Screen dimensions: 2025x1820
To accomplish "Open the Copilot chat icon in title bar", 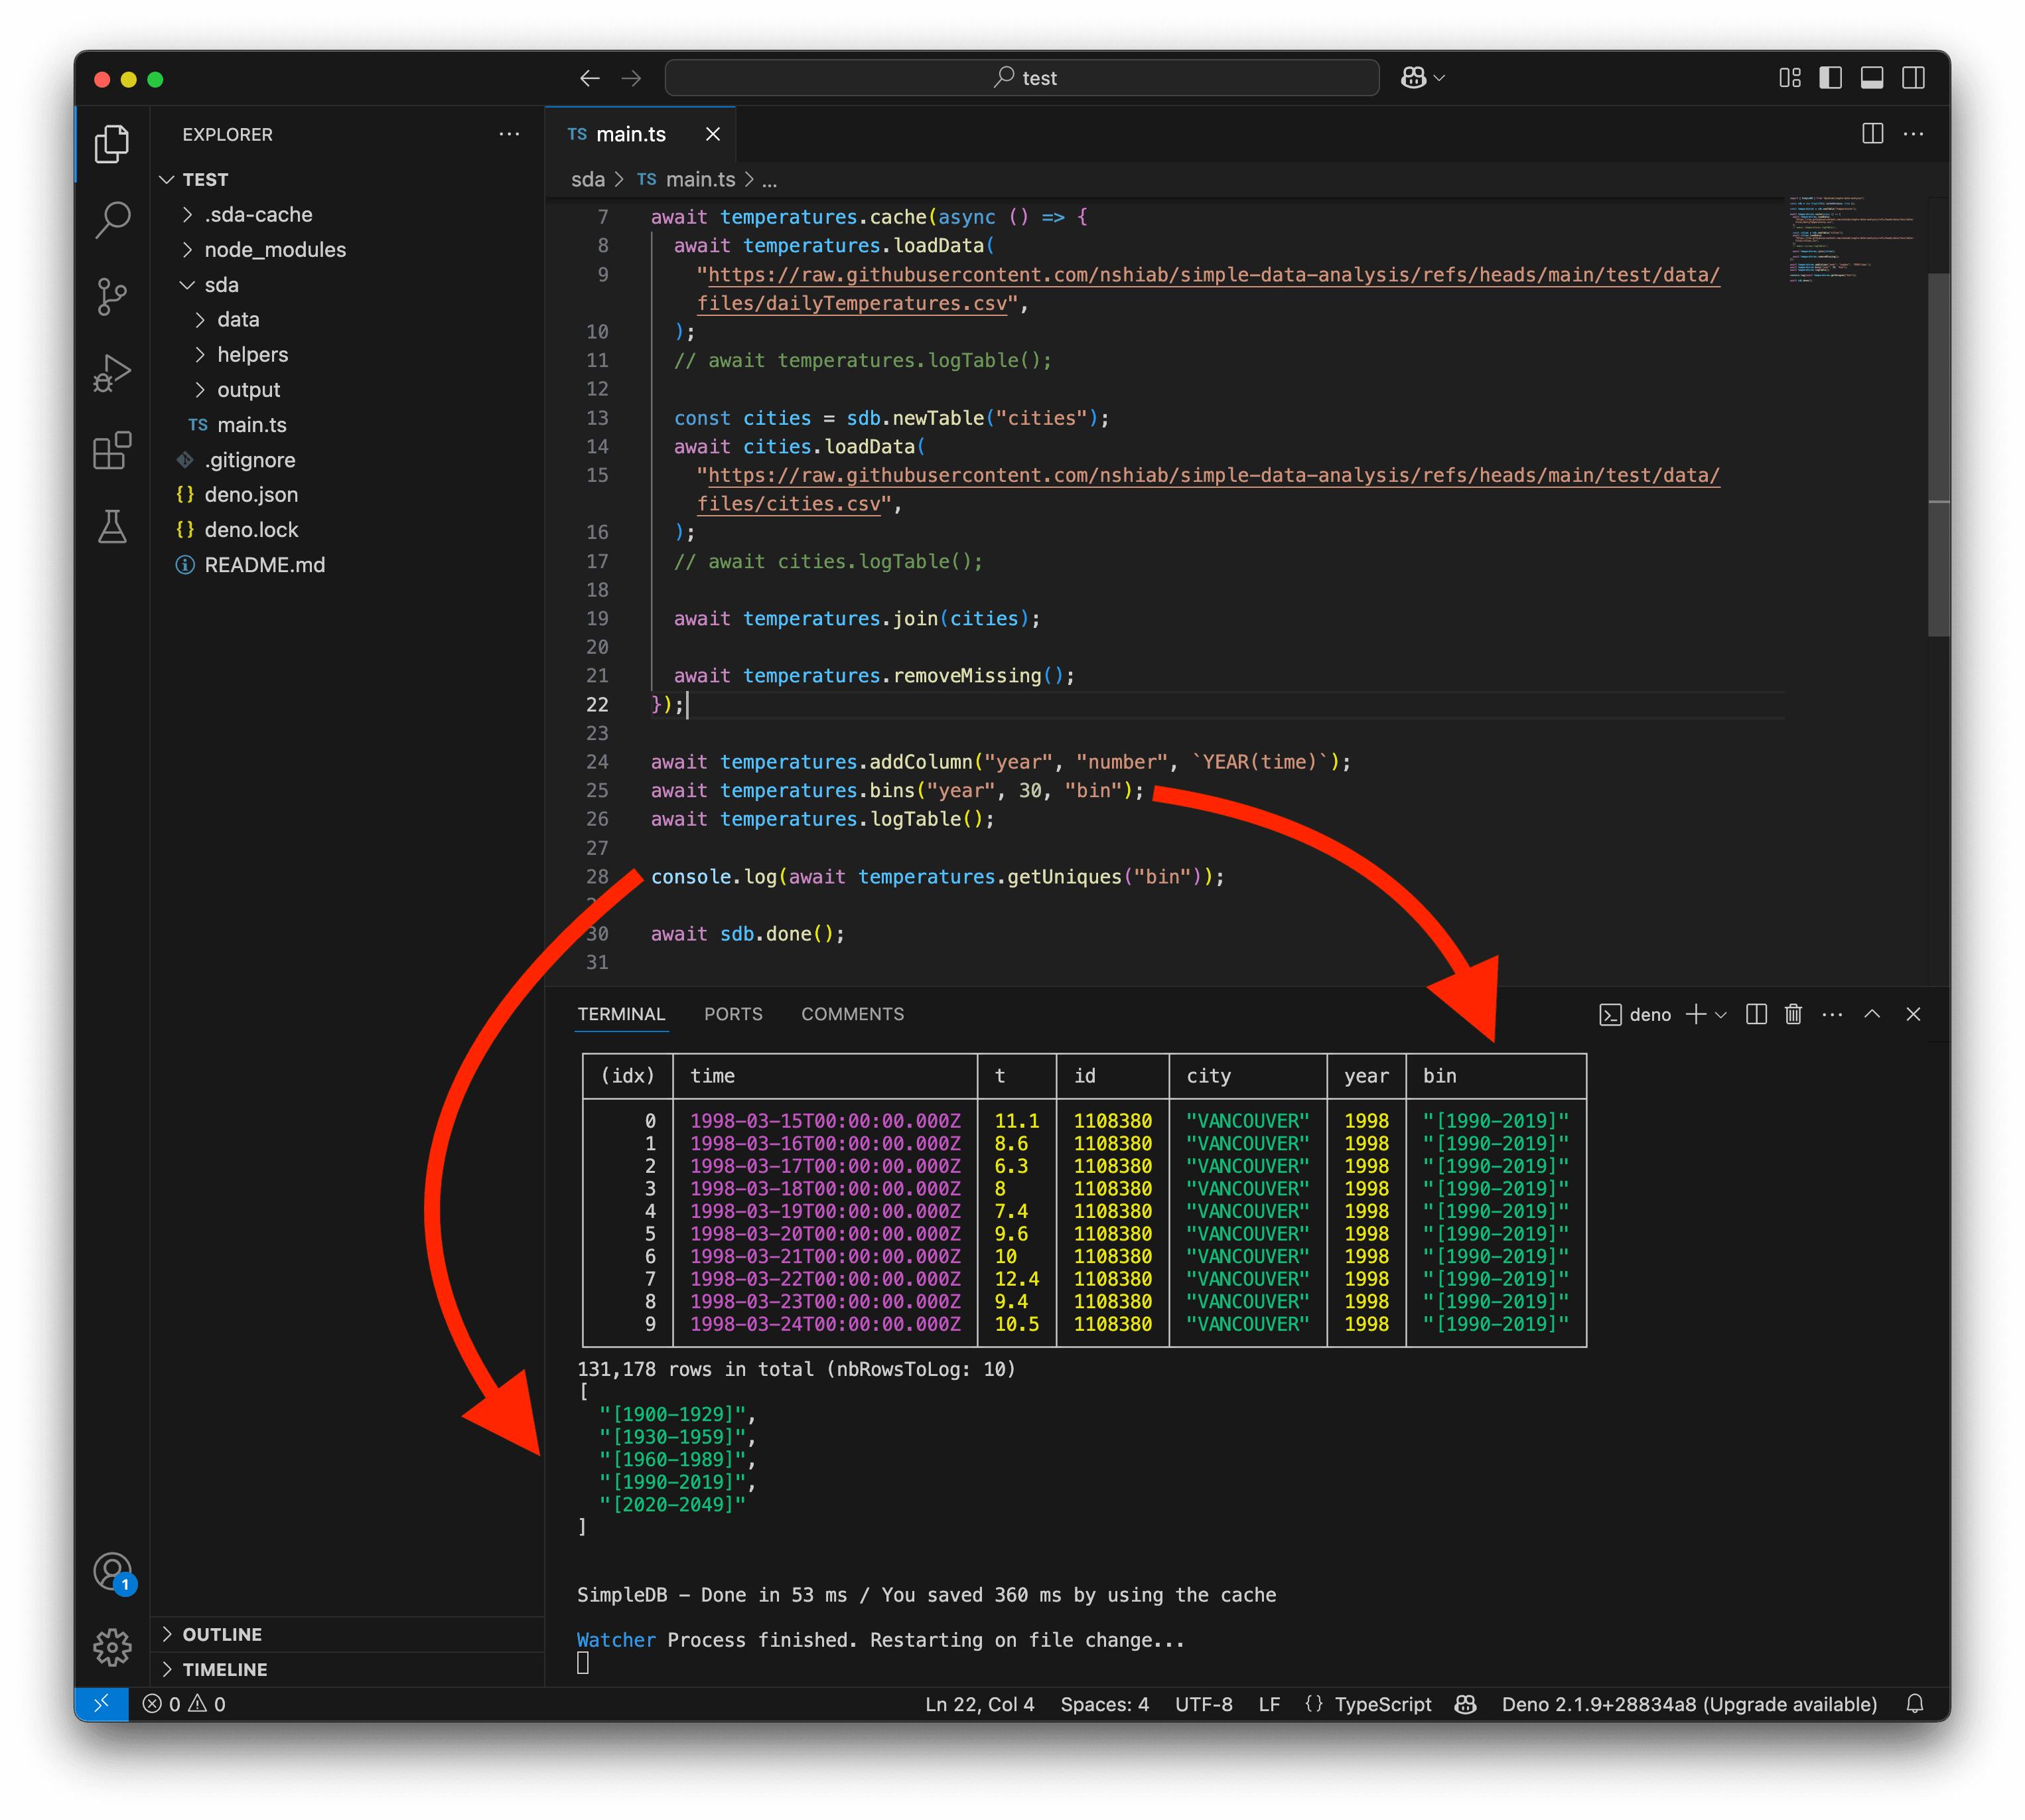I will click(x=1413, y=78).
